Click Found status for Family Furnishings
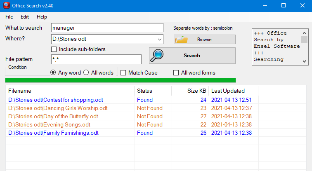312x171 pixels. [x=145, y=133]
